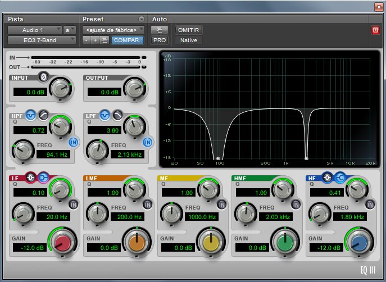Click the COMPAR. compare button

(127, 40)
